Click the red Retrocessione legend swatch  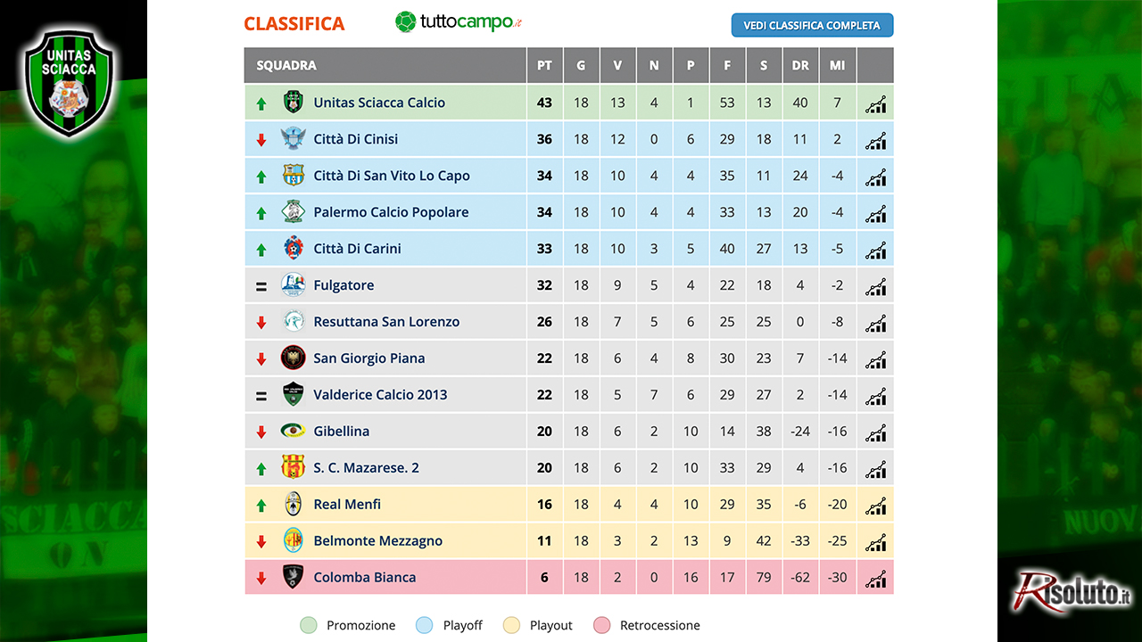pyautogui.click(x=602, y=625)
